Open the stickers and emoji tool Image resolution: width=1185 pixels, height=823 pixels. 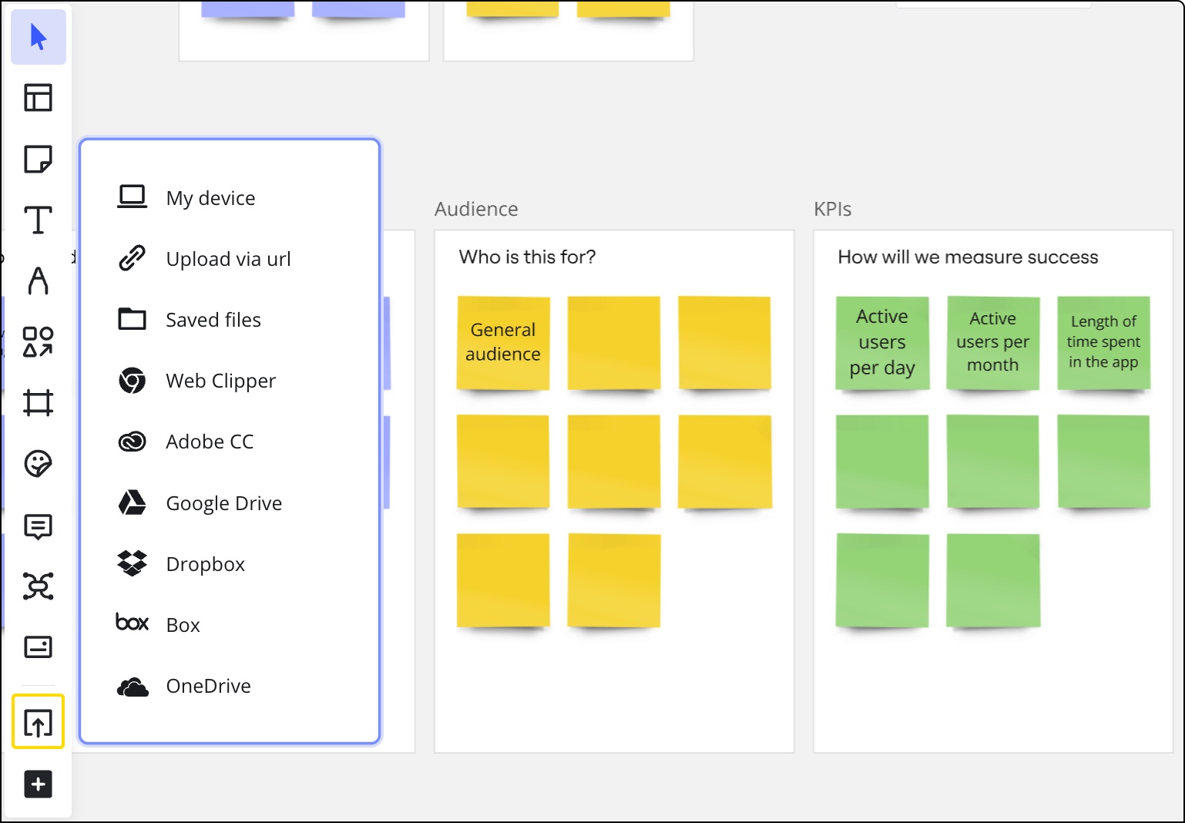pos(38,464)
